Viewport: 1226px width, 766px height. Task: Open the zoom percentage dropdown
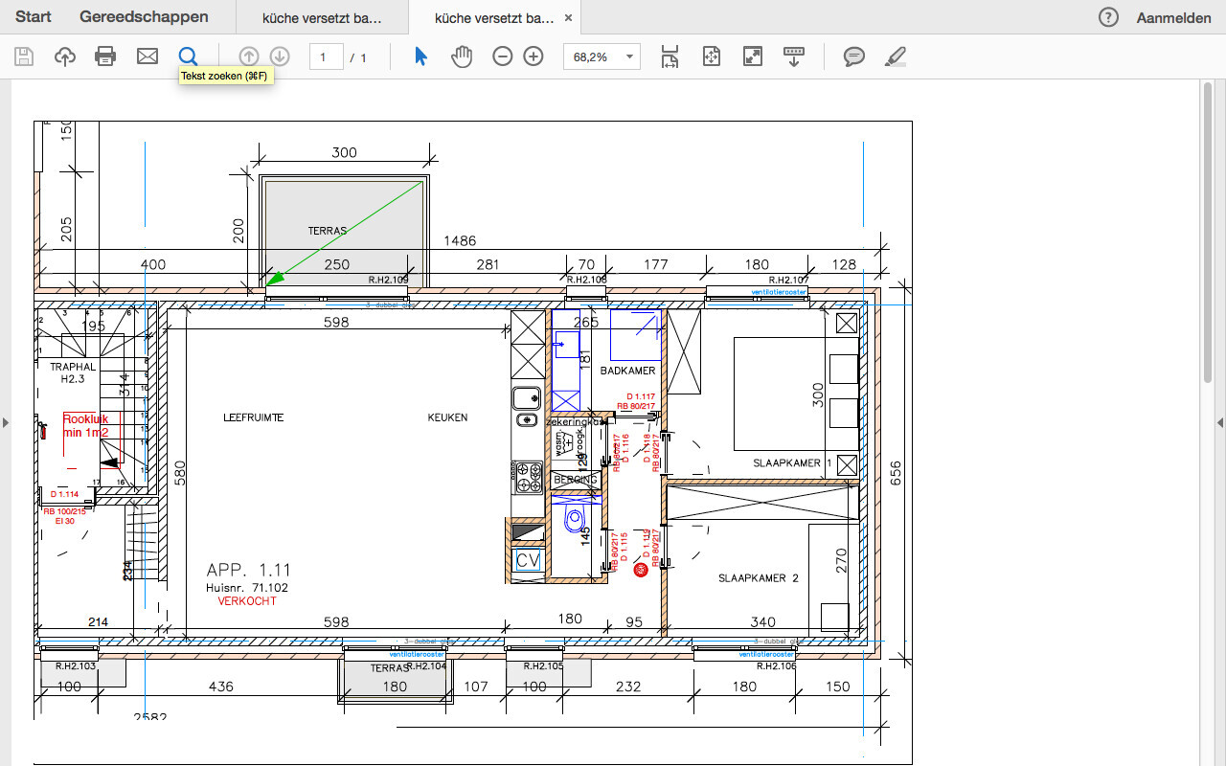(x=629, y=57)
